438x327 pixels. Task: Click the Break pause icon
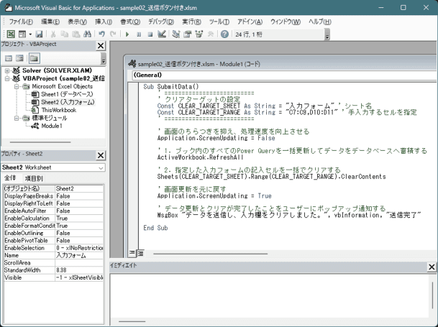click(139, 34)
